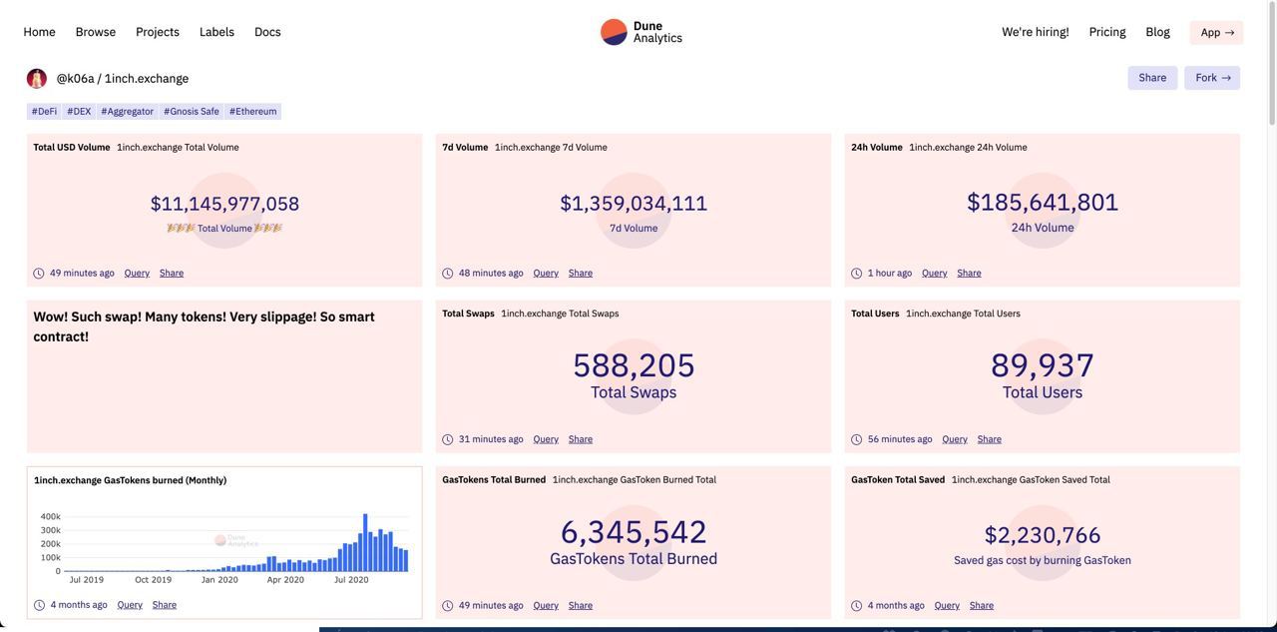The image size is (1277, 632).
Task: Fork this dashboard
Action: click(x=1212, y=78)
